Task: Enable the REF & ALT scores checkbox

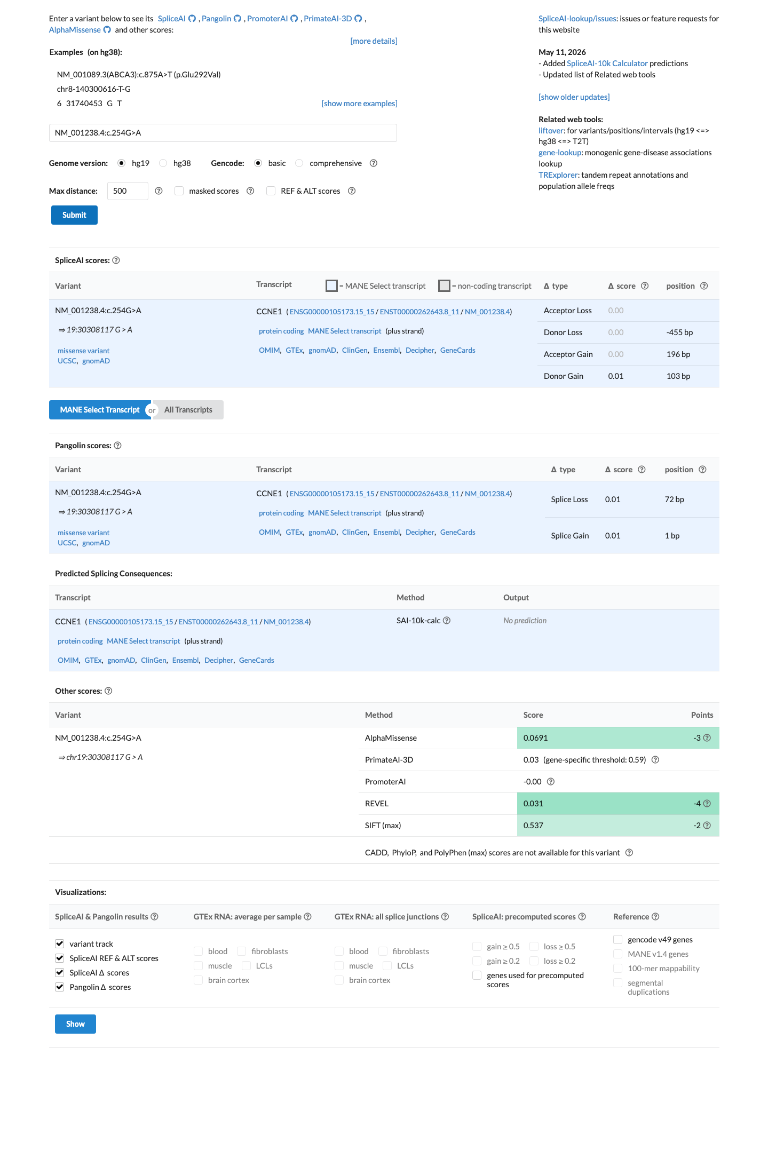Action: point(271,191)
